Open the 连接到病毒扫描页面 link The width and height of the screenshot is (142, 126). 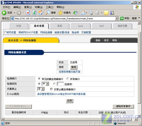point(69,72)
